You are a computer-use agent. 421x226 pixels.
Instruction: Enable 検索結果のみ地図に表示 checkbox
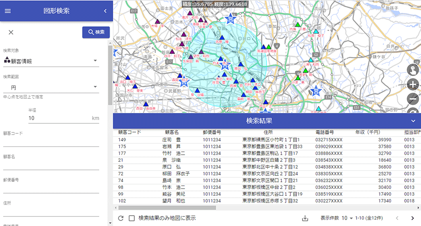click(x=131, y=218)
